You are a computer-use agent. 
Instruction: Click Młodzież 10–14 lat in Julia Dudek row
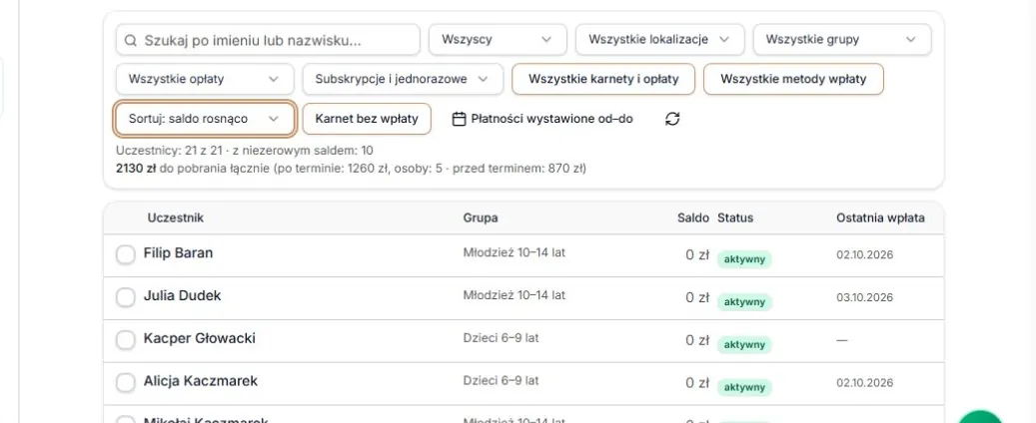click(515, 295)
